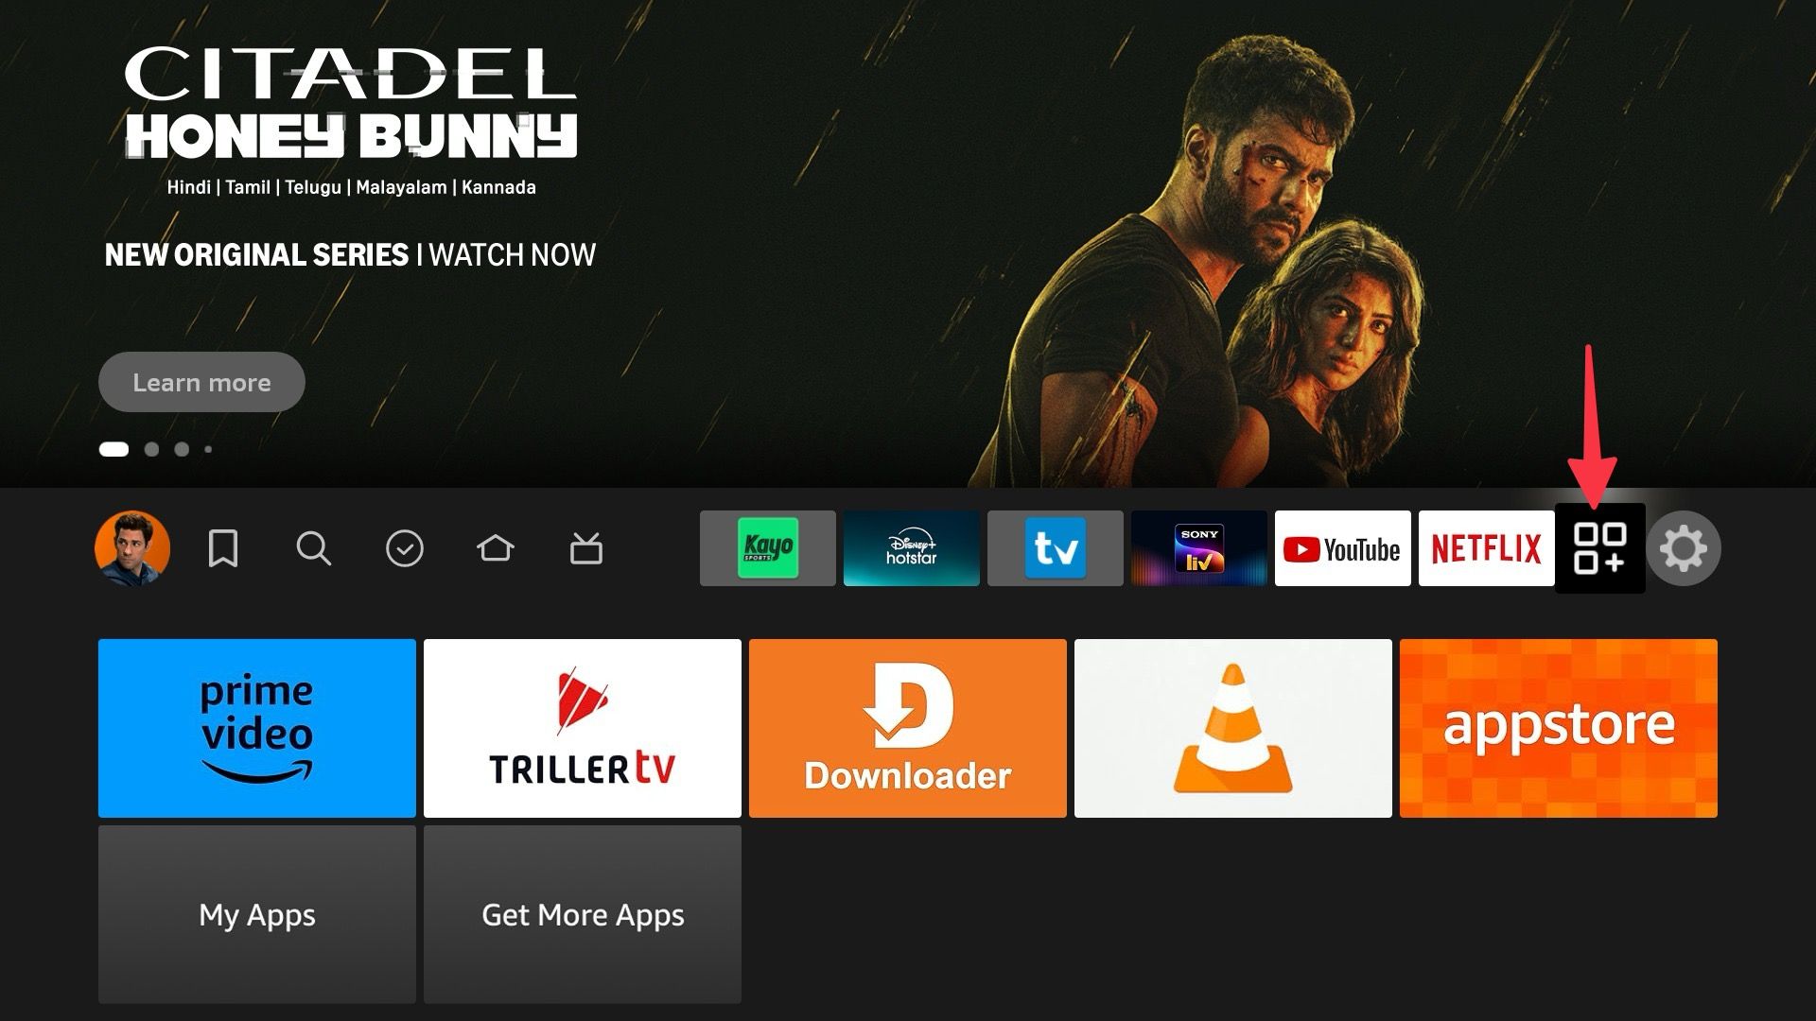Open Downloader app
1816x1021 pixels.
(x=907, y=728)
